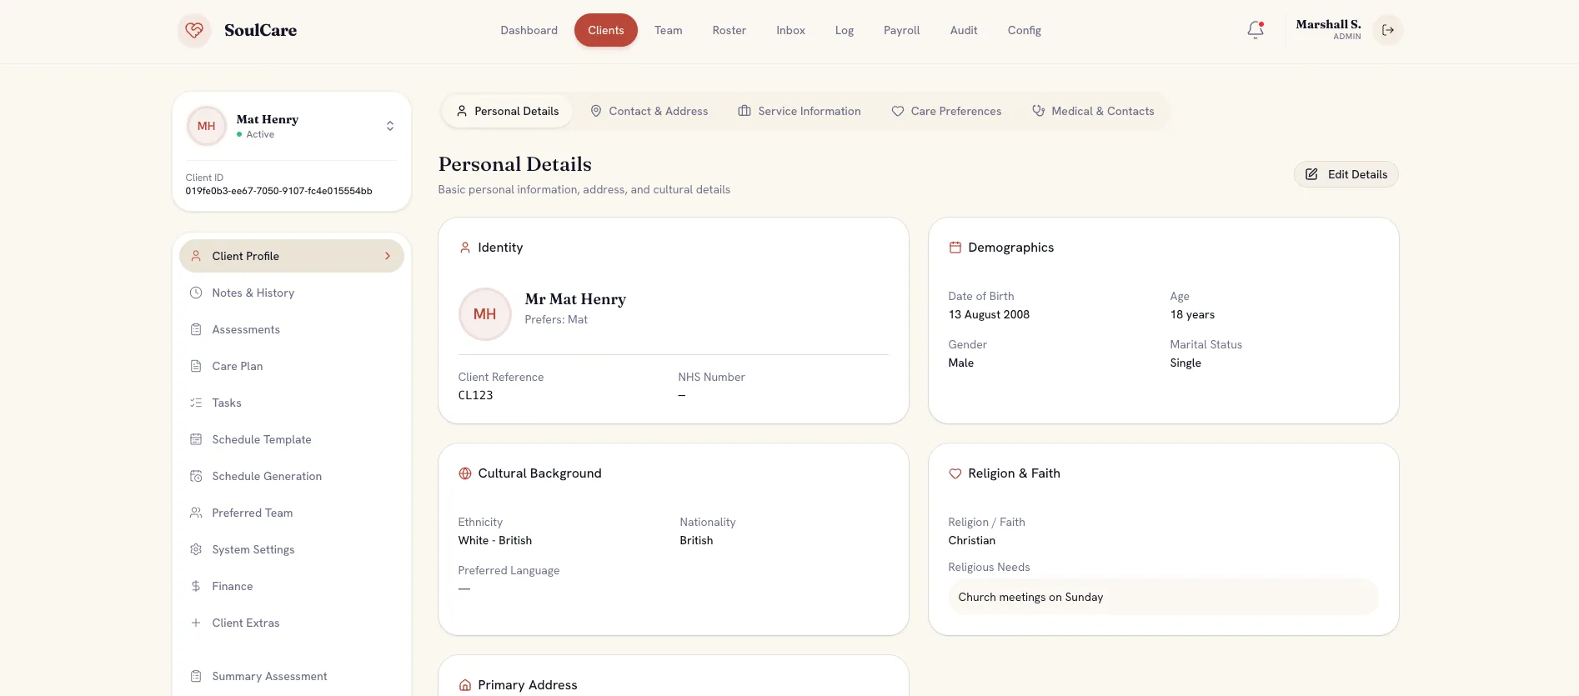Click the Schedule Generation calendar-clock icon
The height and width of the screenshot is (696, 1579).
(196, 476)
